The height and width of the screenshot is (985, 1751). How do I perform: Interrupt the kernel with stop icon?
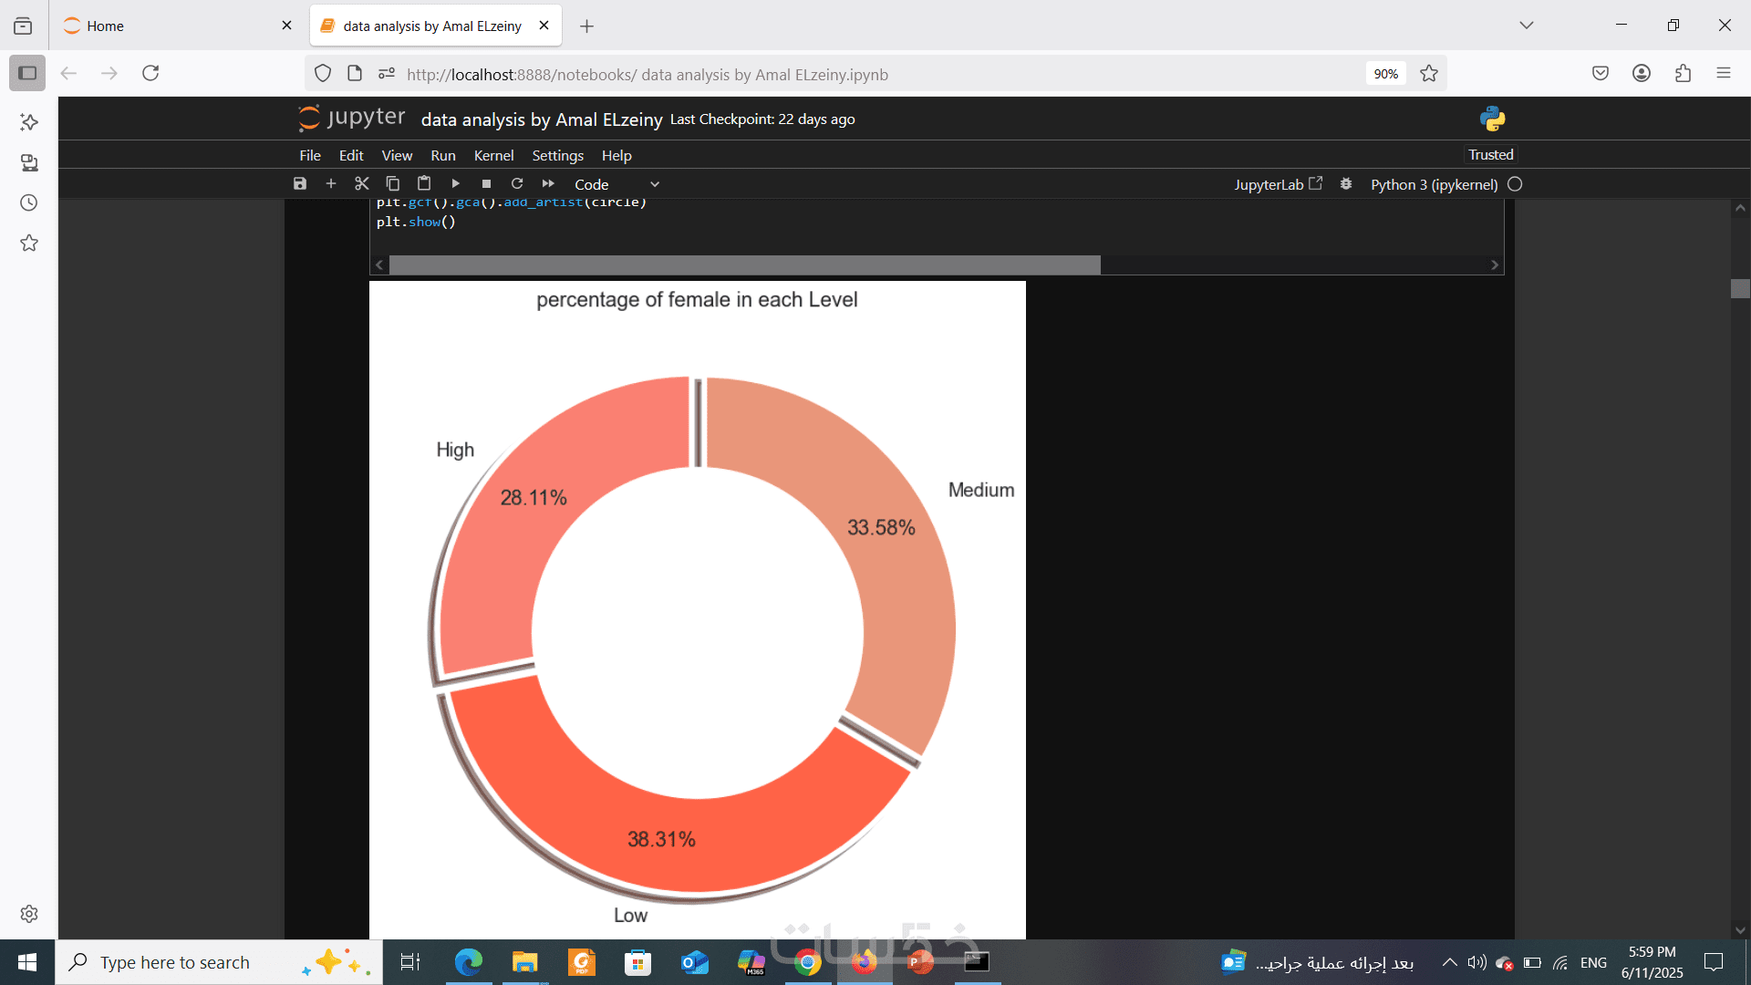(x=486, y=184)
